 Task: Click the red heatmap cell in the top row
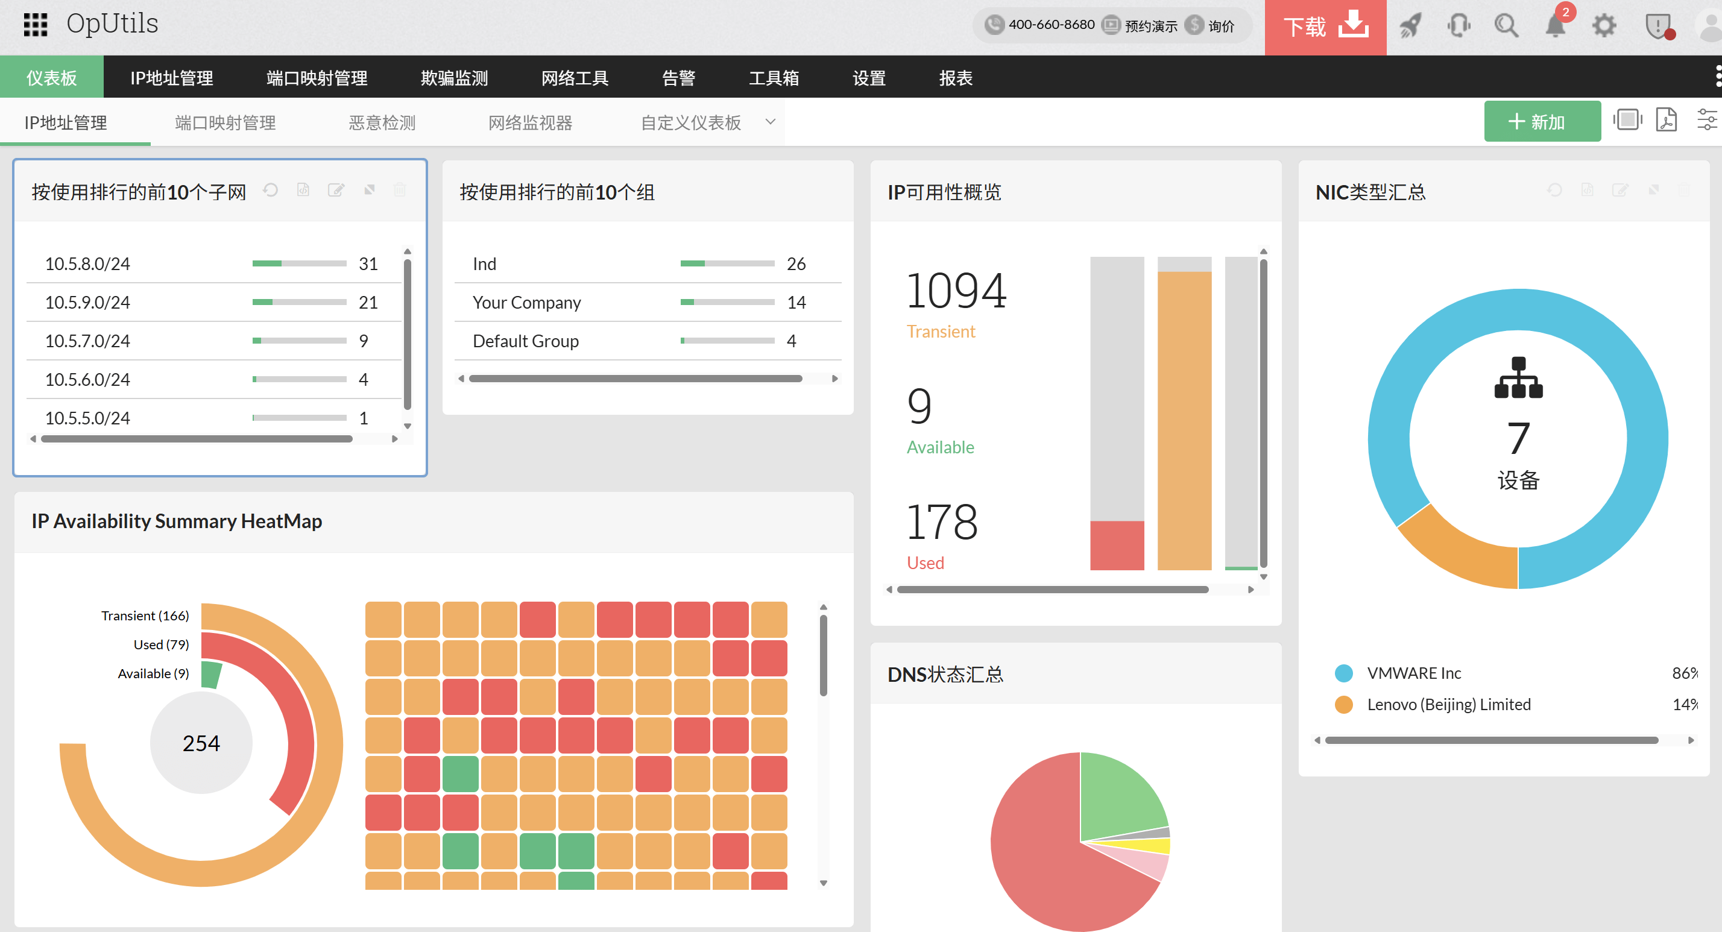pos(537,620)
